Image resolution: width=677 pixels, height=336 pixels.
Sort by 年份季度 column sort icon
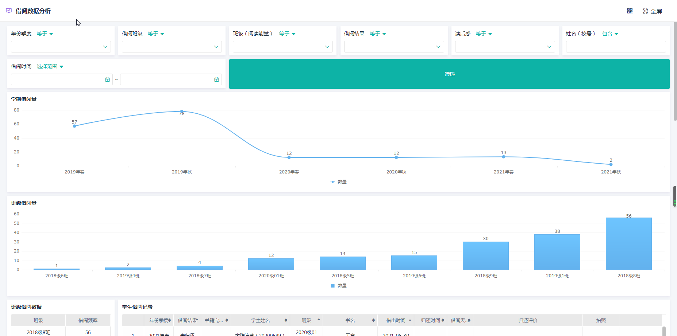coord(170,320)
